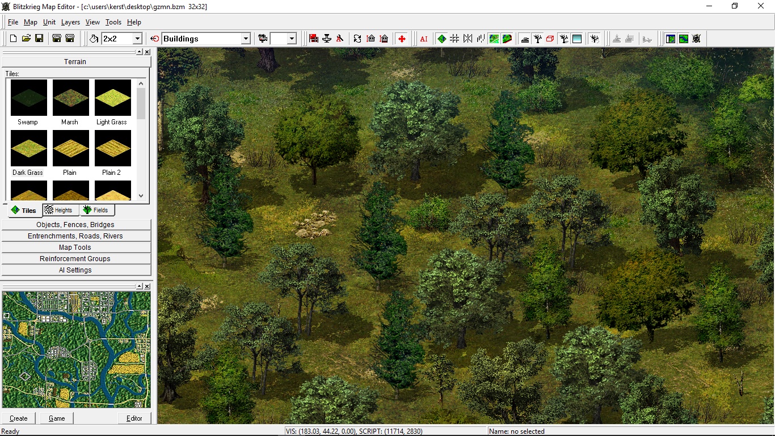Select the Tiles tab
The width and height of the screenshot is (775, 436).
(x=24, y=210)
